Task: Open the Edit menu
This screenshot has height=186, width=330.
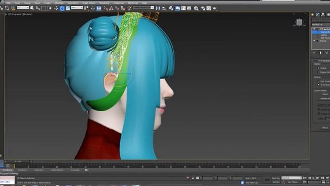Action: [9, 3]
